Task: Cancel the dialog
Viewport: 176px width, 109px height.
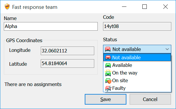Action: pyautogui.click(x=150, y=99)
